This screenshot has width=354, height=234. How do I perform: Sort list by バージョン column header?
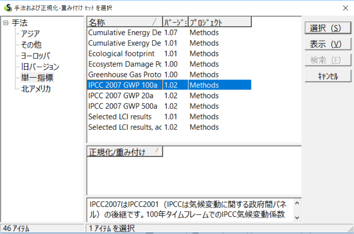[x=175, y=22]
